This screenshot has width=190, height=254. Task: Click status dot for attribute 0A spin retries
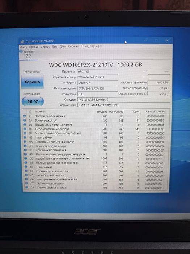(x=25, y=142)
